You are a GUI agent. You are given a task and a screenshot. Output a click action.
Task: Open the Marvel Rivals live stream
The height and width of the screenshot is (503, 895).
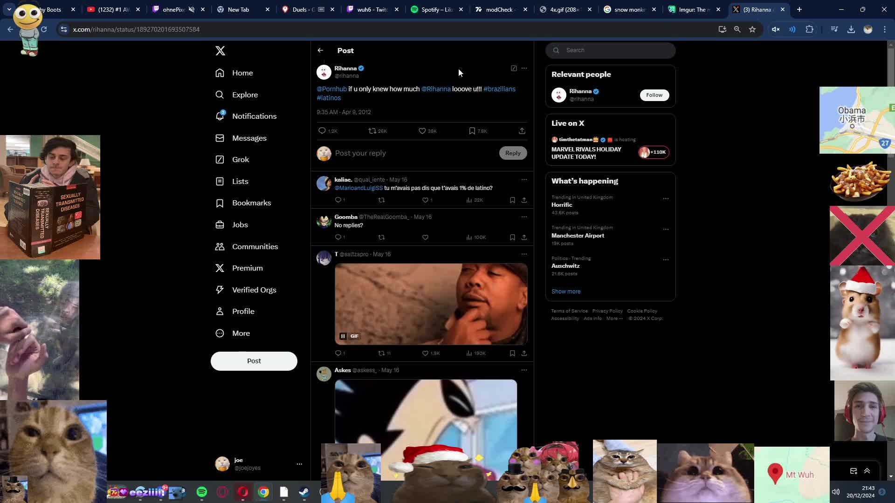tap(611, 149)
